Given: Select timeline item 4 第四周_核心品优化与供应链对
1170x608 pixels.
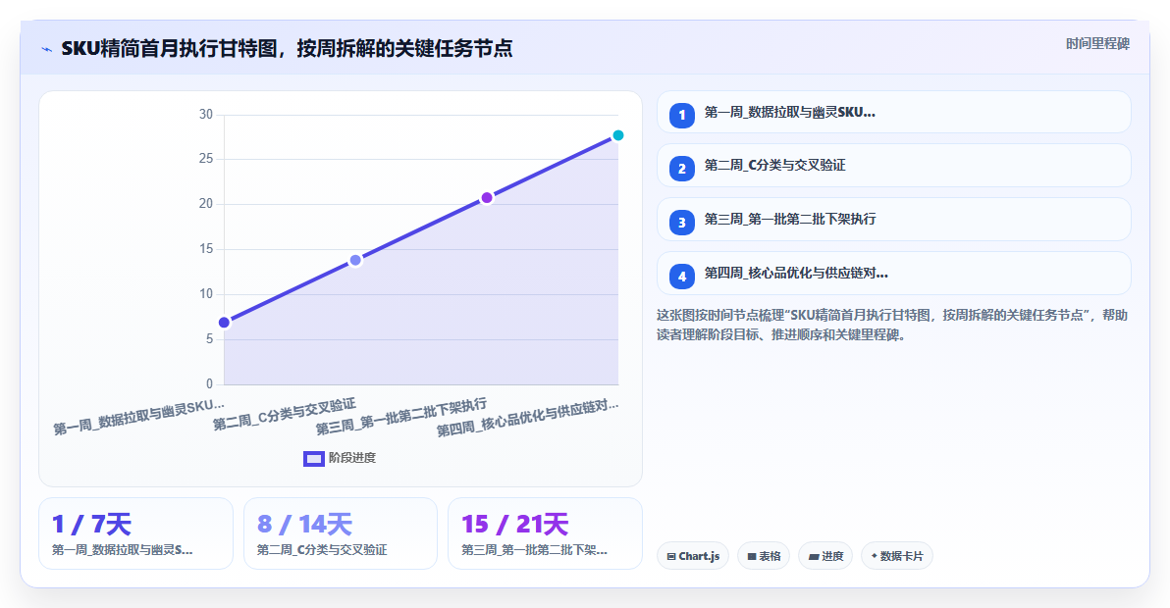Looking at the screenshot, I should click(x=894, y=274).
